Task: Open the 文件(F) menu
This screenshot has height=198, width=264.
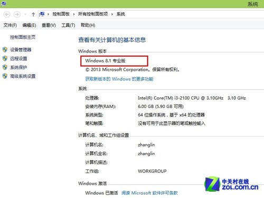Action: point(10,25)
